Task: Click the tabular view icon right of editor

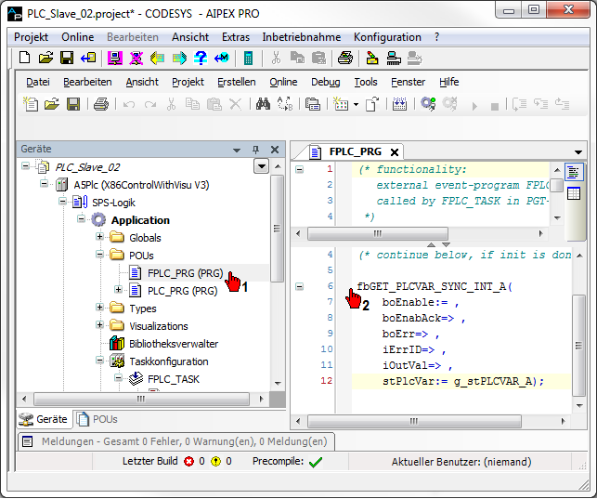Action: (574, 193)
